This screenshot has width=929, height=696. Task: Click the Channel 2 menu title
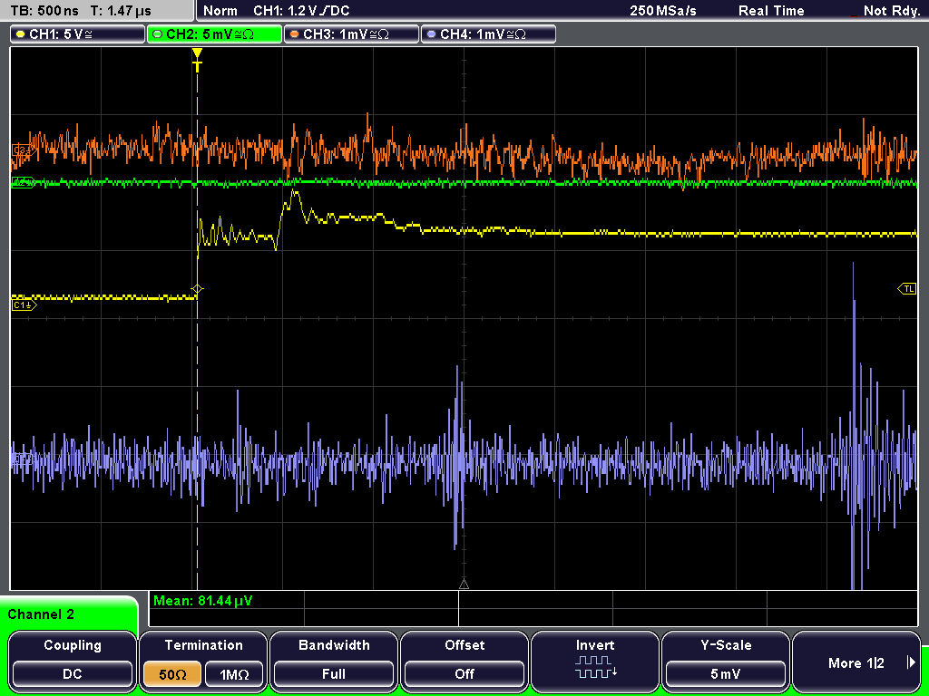[x=41, y=614]
